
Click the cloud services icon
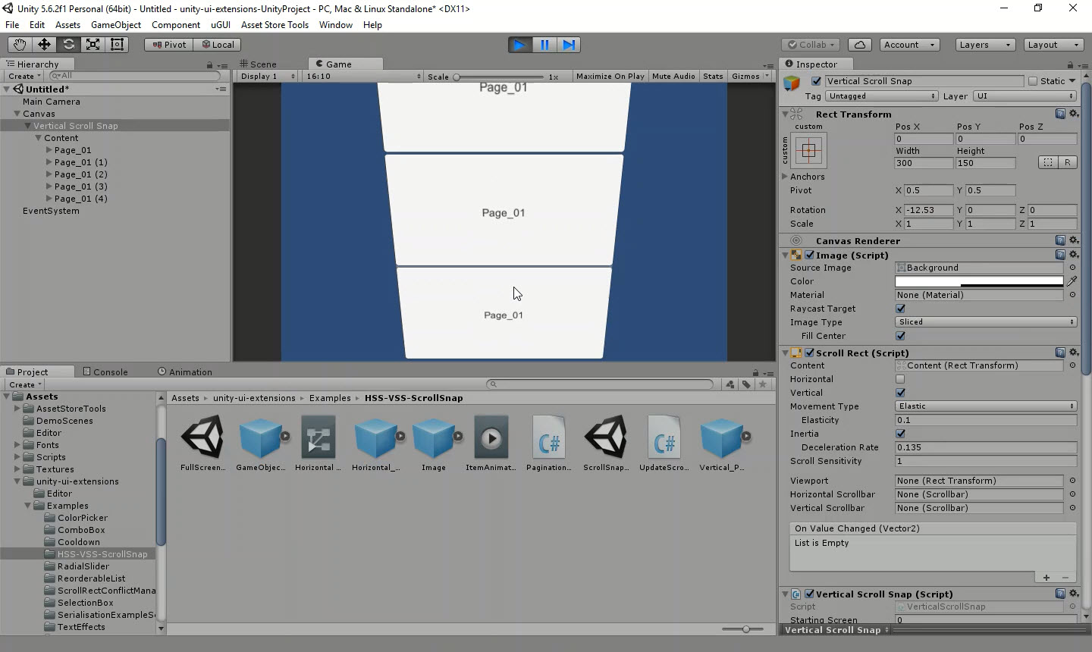tap(859, 45)
